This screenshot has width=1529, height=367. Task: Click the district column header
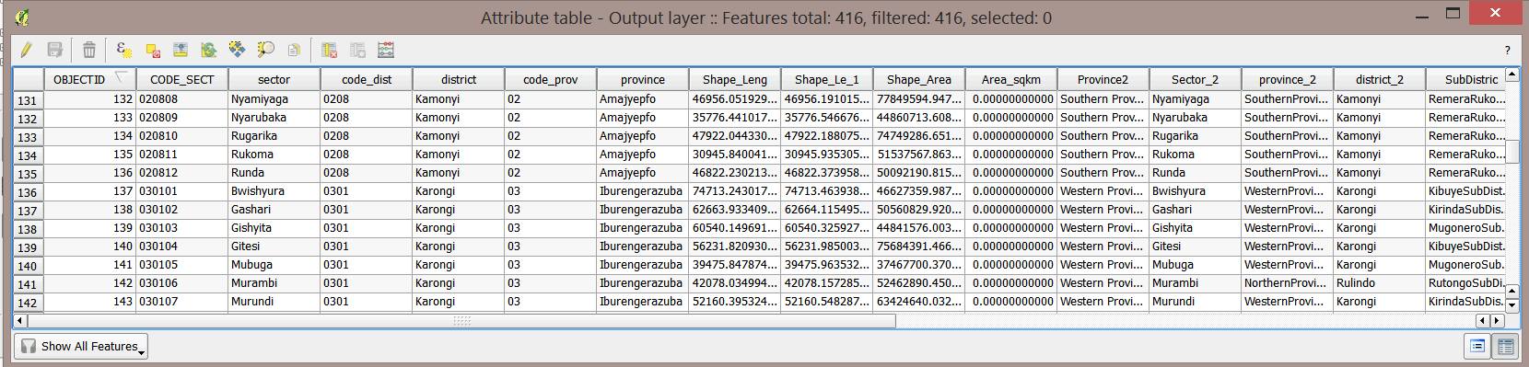click(x=459, y=80)
